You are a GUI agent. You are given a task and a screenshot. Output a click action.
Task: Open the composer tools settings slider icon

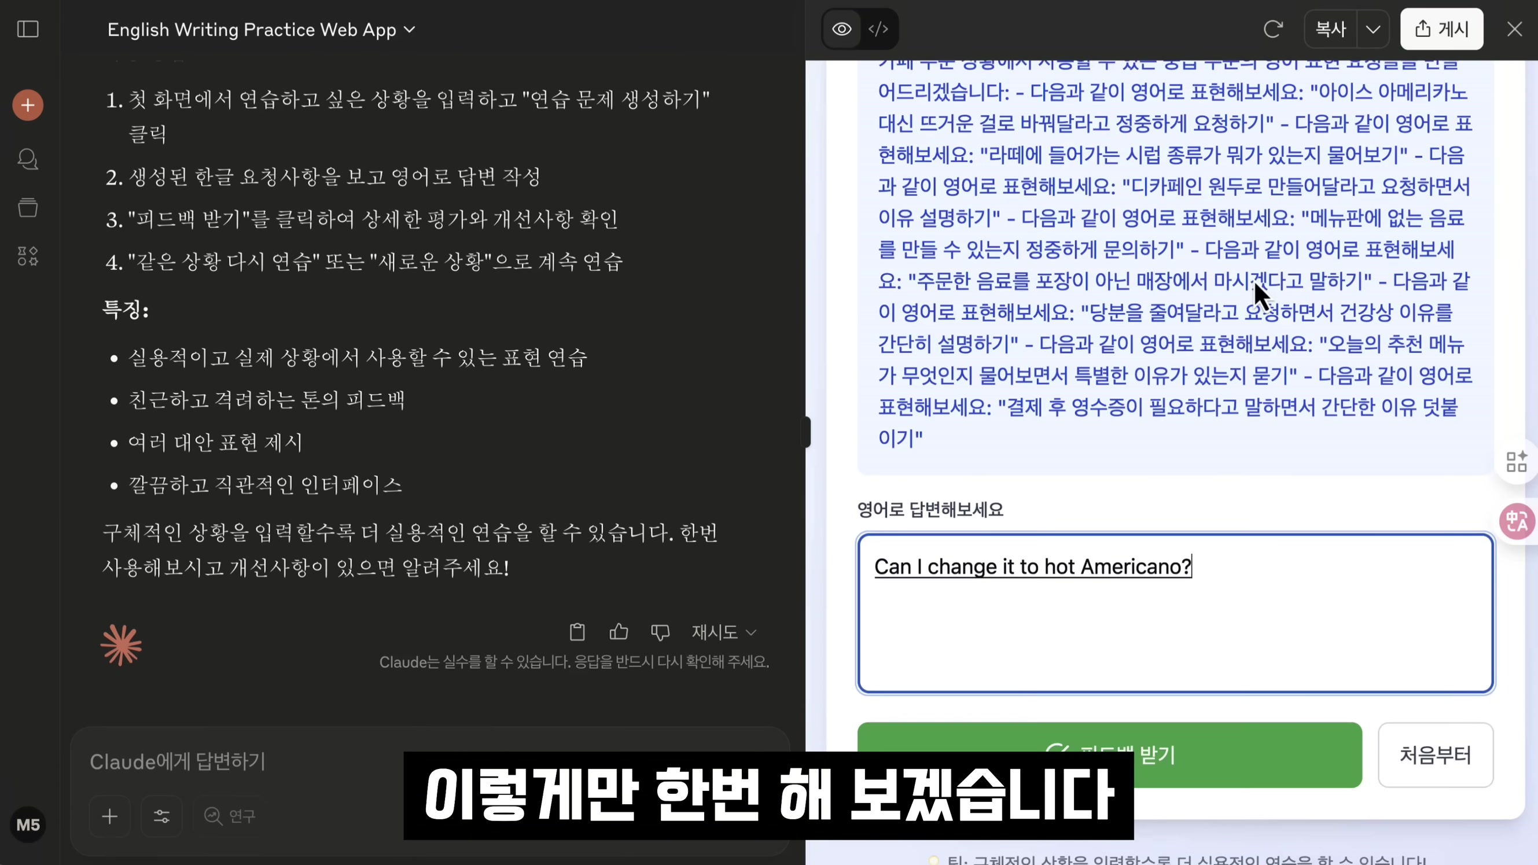161,816
